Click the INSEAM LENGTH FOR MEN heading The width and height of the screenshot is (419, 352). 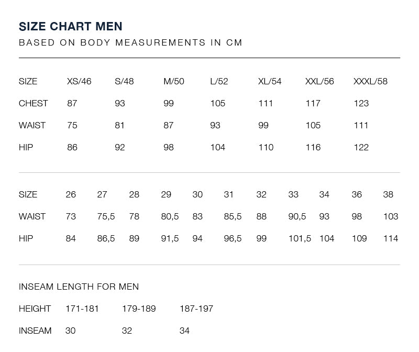(79, 287)
